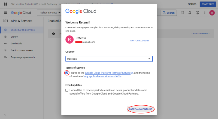Open Page usage agreements menu item
This screenshot has width=218, height=119.
coord(22,57)
